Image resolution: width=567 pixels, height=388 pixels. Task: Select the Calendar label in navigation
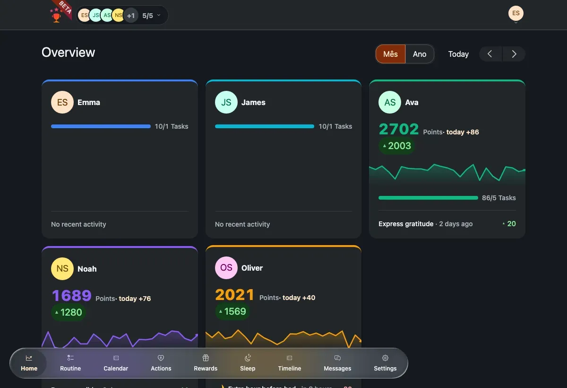coord(116,368)
